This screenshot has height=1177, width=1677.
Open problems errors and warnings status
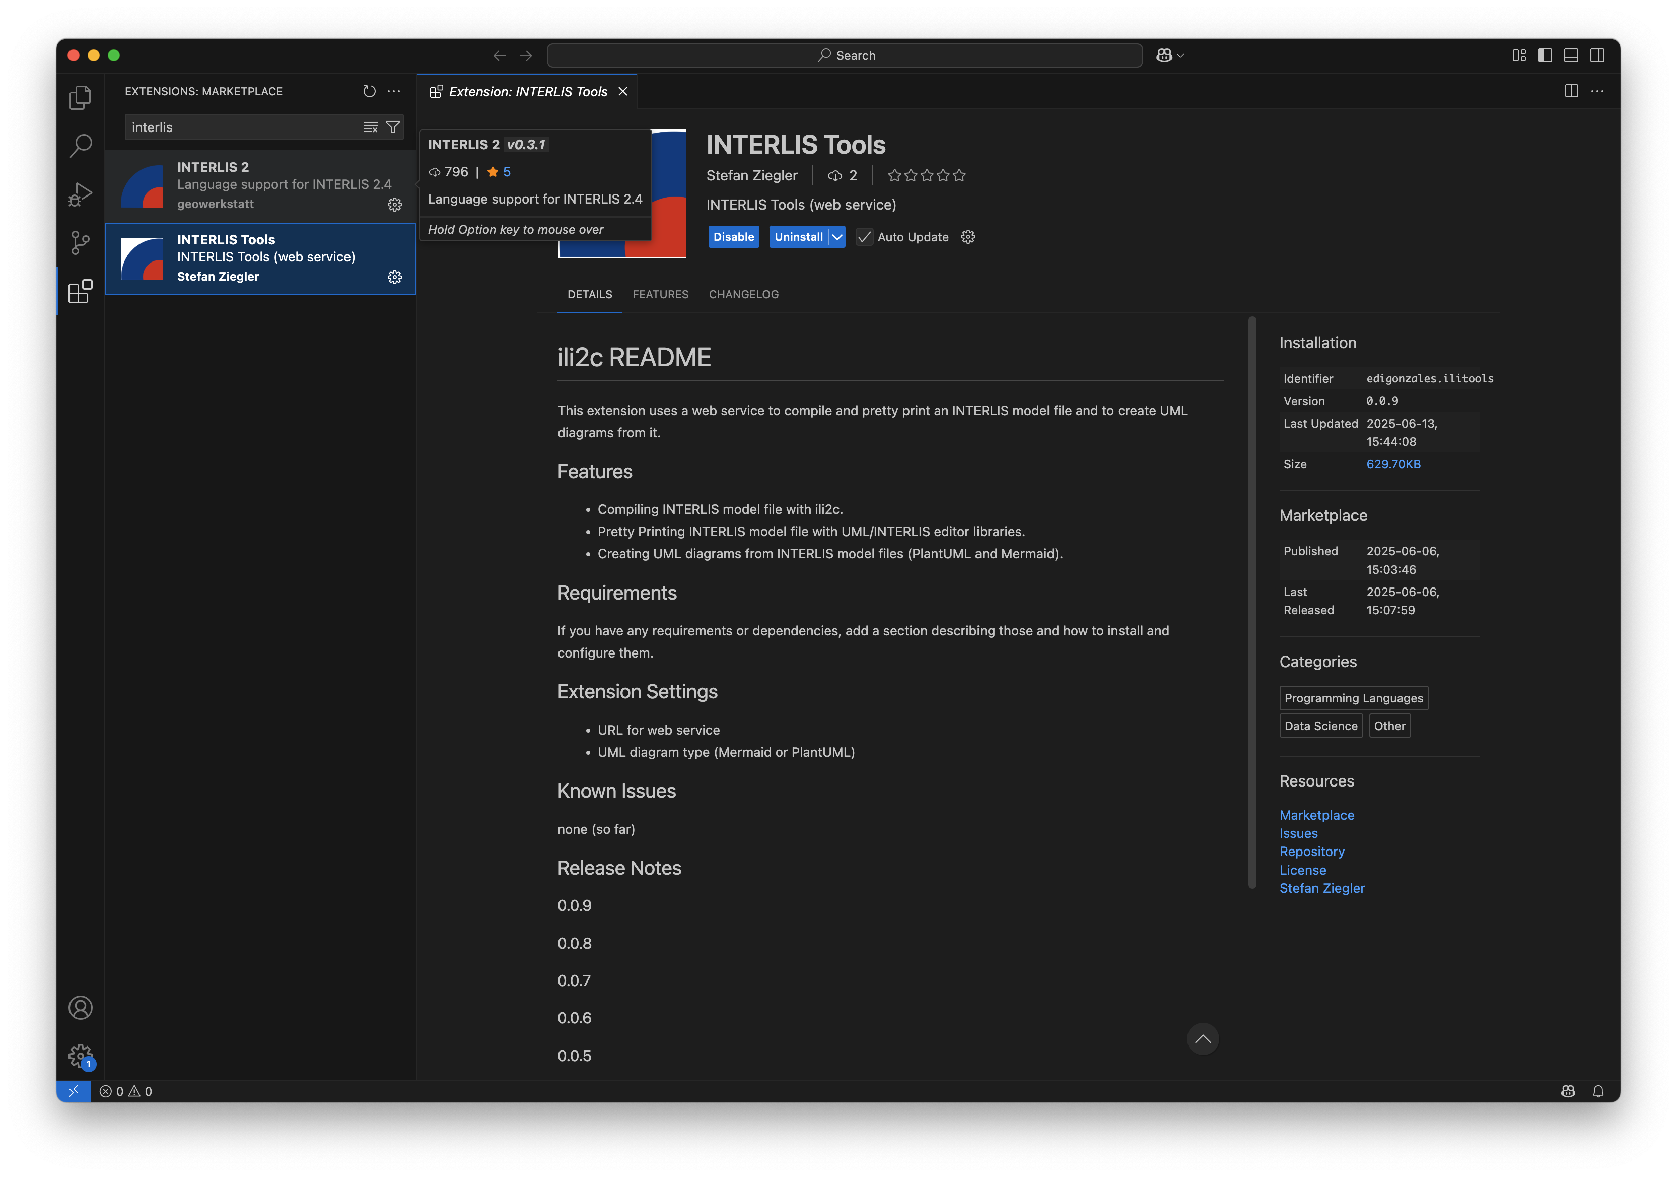pyautogui.click(x=125, y=1091)
